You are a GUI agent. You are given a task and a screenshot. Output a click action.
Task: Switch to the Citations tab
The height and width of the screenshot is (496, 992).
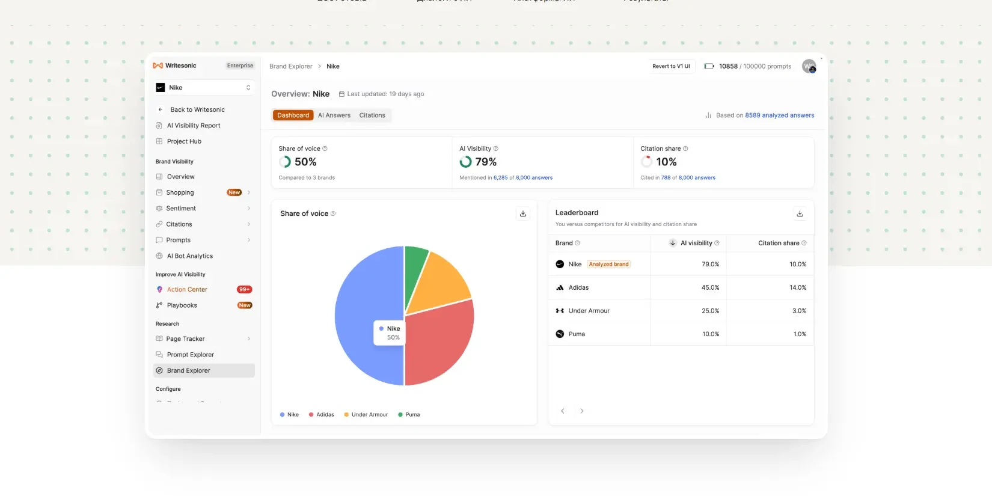pyautogui.click(x=372, y=115)
